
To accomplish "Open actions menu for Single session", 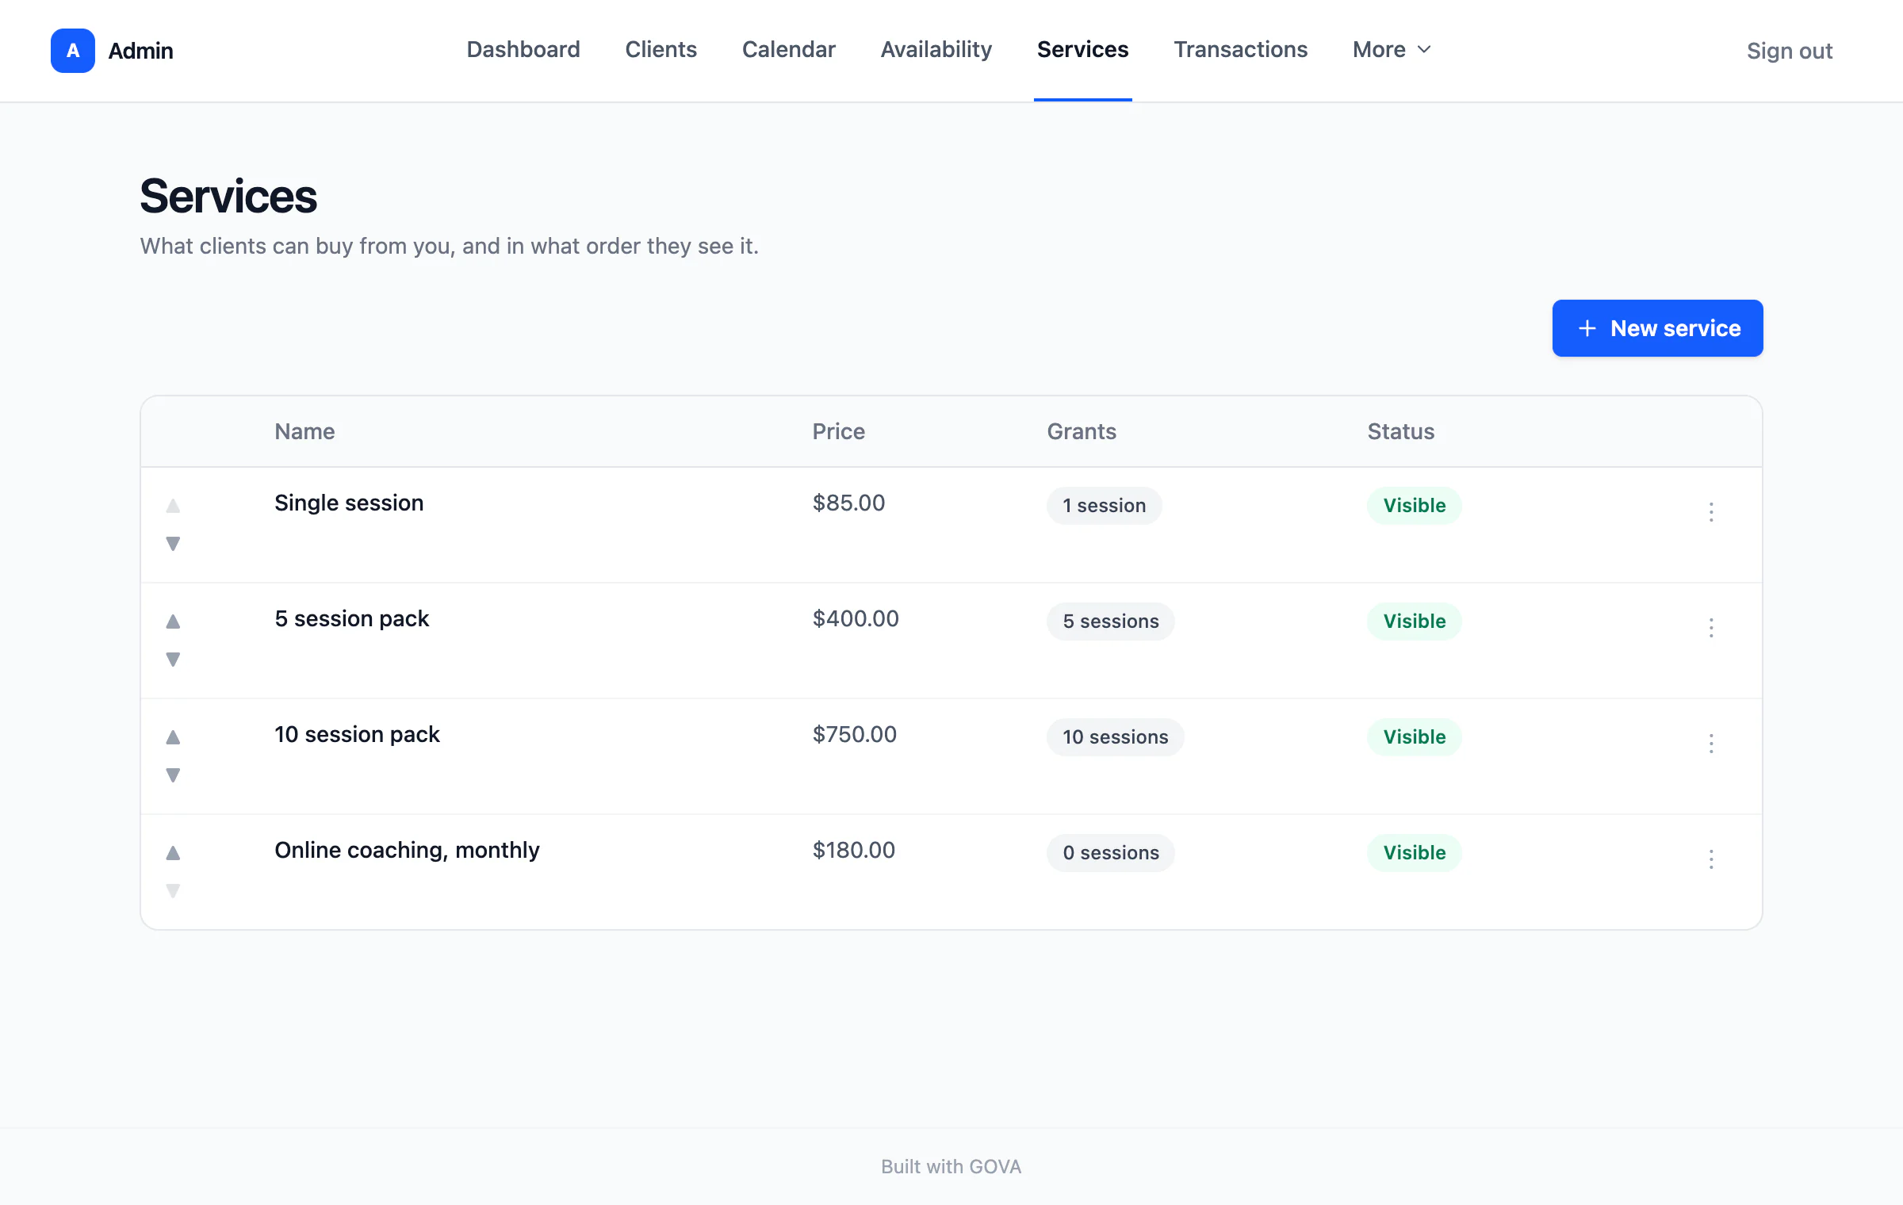I will [x=1711, y=512].
